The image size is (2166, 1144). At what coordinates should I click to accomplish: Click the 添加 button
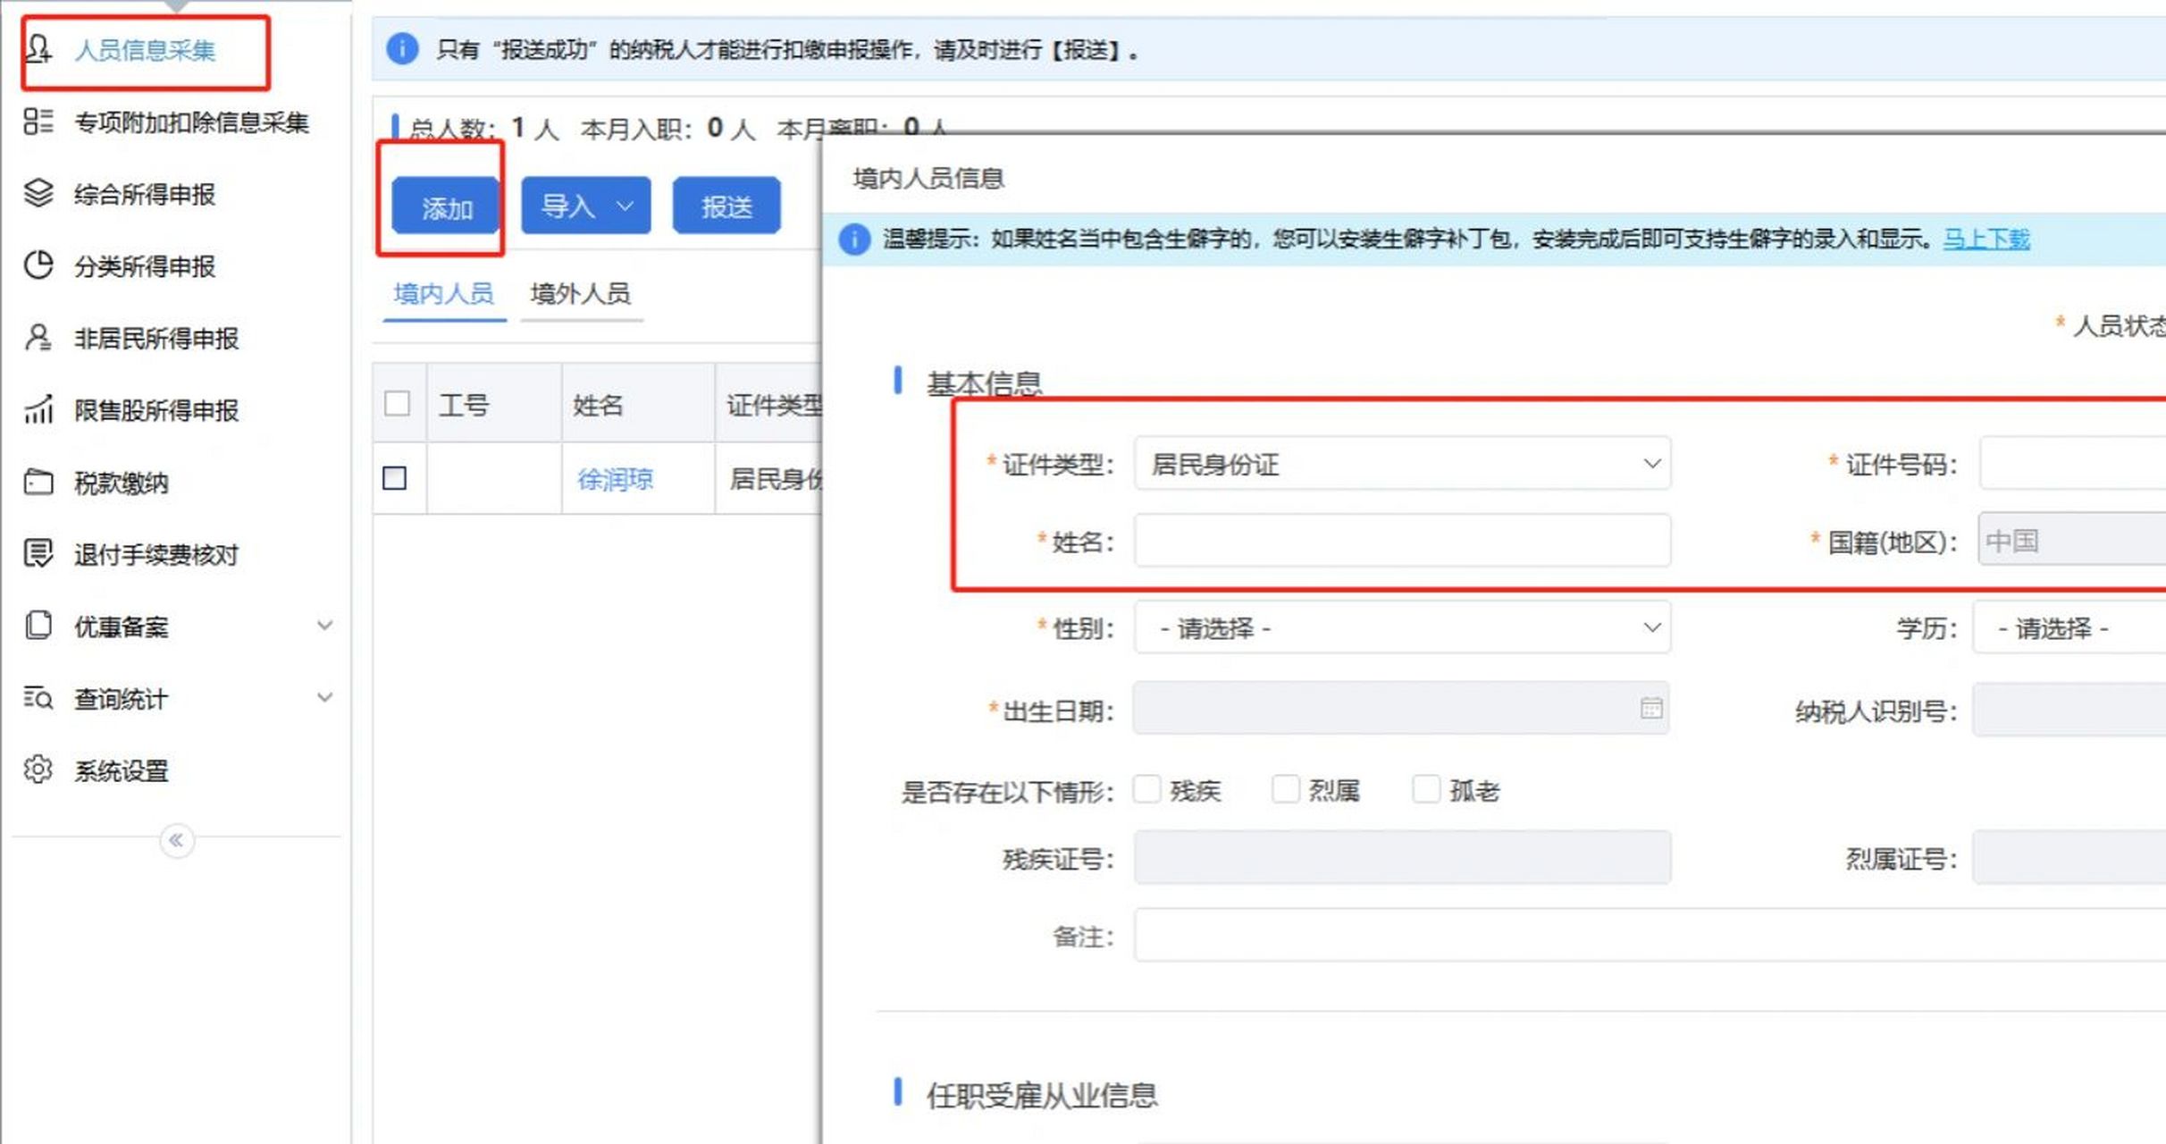pyautogui.click(x=446, y=206)
